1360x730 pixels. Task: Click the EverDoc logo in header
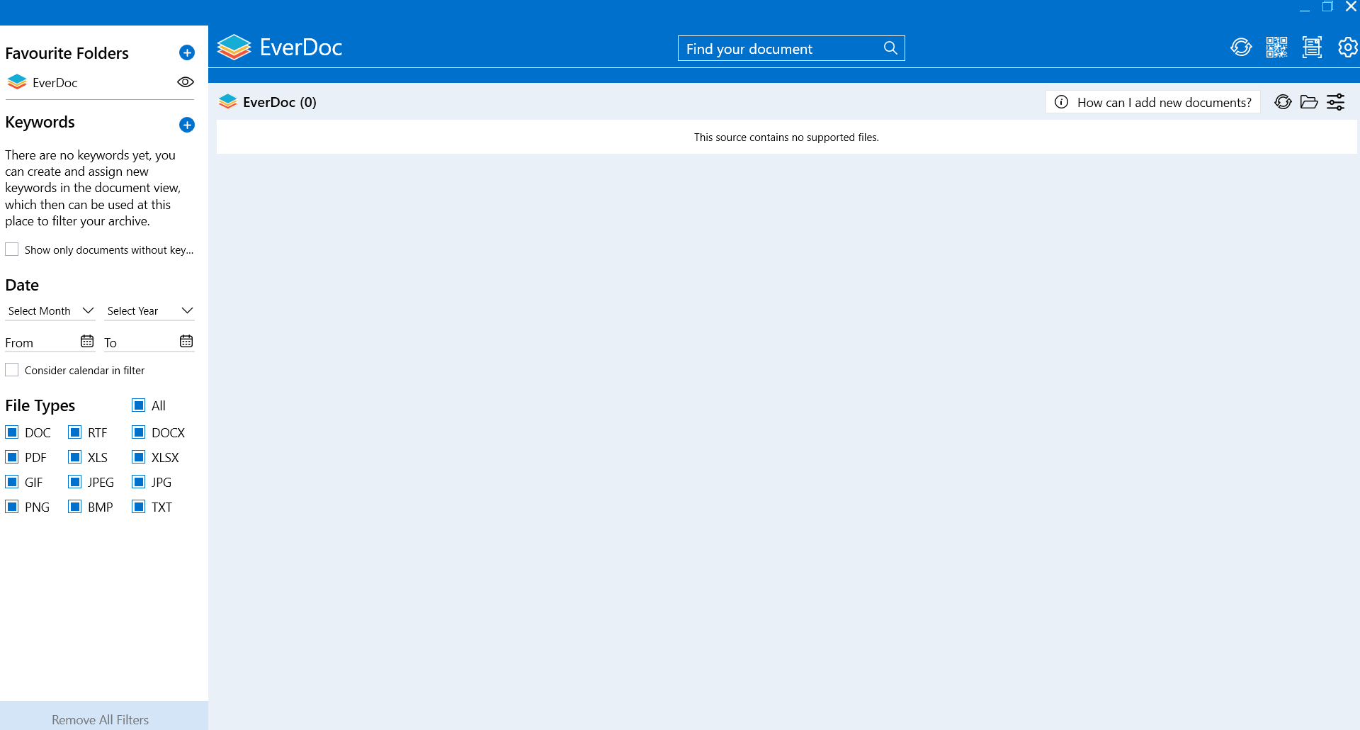(x=234, y=47)
